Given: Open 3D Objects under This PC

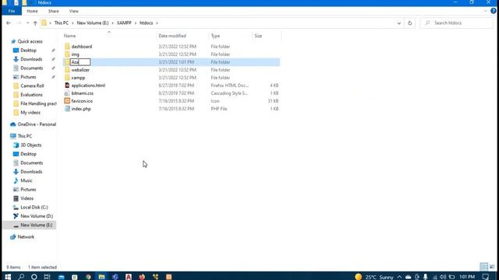Looking at the screenshot, I should (31, 145).
